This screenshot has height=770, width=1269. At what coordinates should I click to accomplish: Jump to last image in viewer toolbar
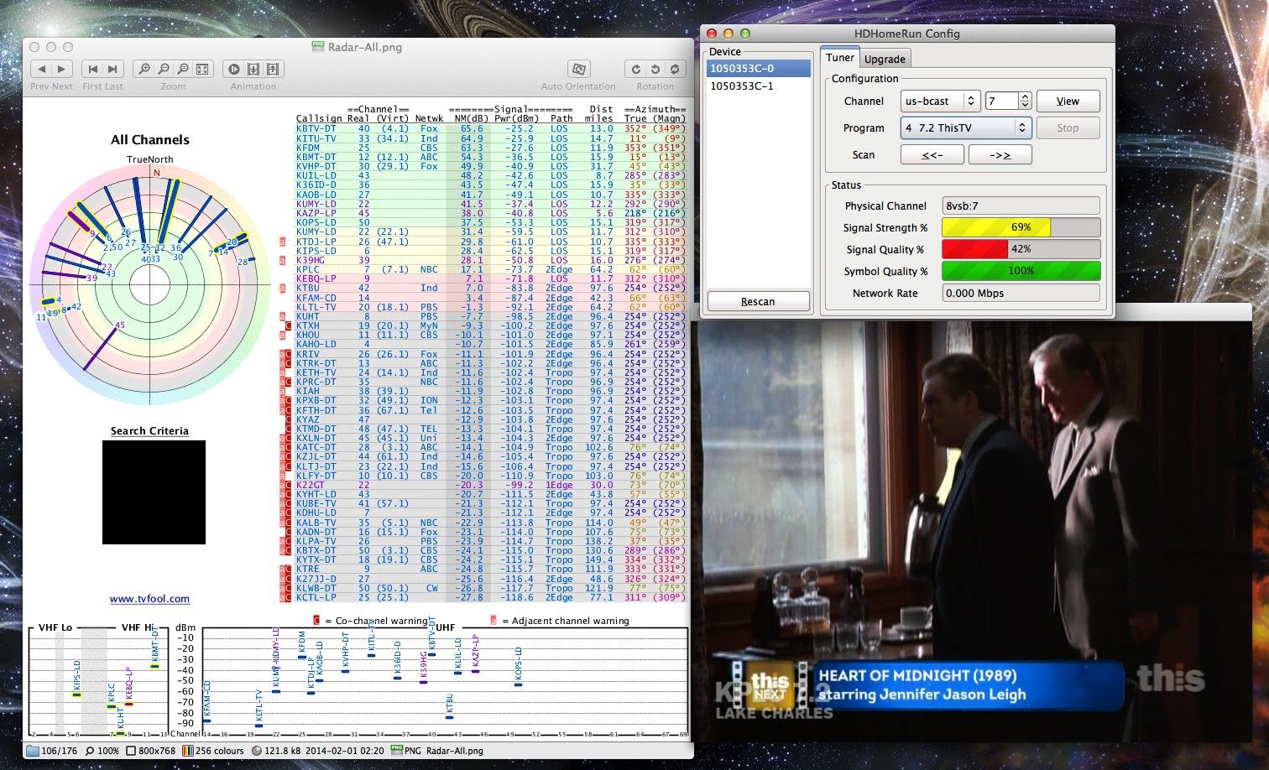point(112,69)
